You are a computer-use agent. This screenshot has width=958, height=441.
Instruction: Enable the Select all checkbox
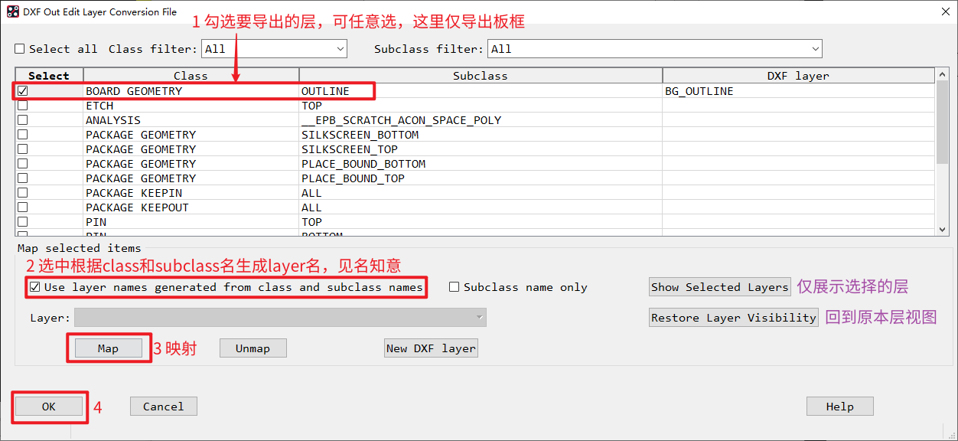tap(20, 49)
